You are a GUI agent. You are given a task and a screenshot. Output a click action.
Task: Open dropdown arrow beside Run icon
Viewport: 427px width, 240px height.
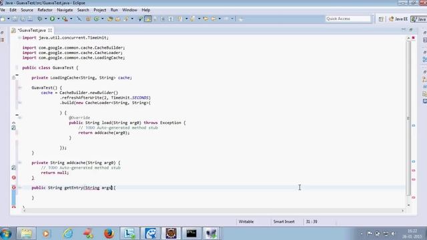click(58, 19)
